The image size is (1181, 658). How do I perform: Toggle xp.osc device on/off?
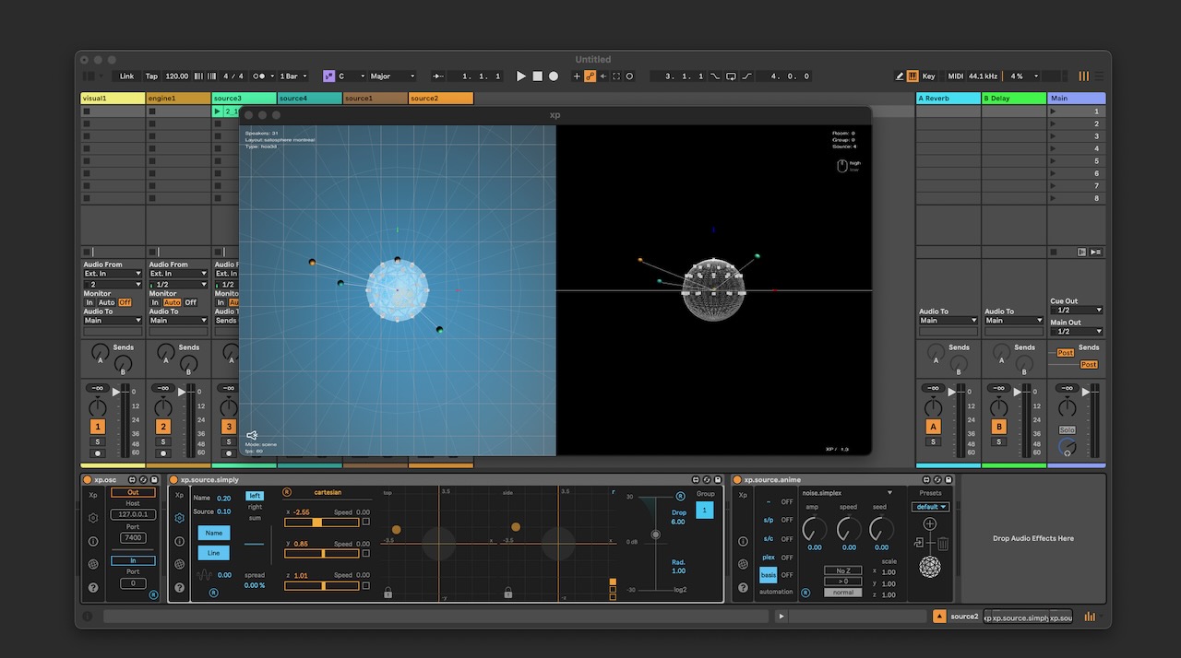[88, 480]
